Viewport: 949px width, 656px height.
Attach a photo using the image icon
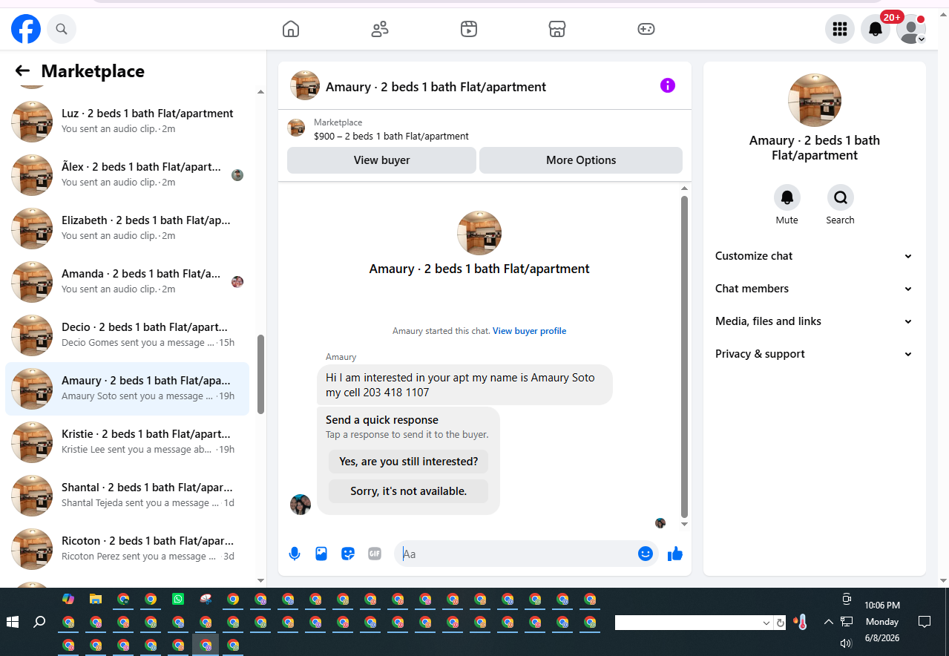(x=321, y=554)
